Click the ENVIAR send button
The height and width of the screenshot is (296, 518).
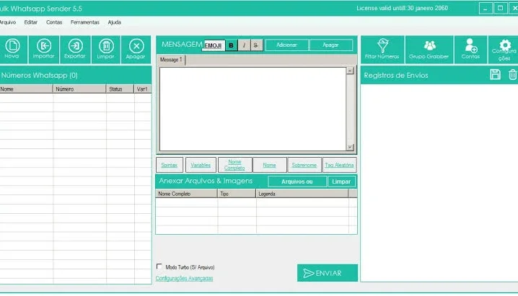coord(327,273)
